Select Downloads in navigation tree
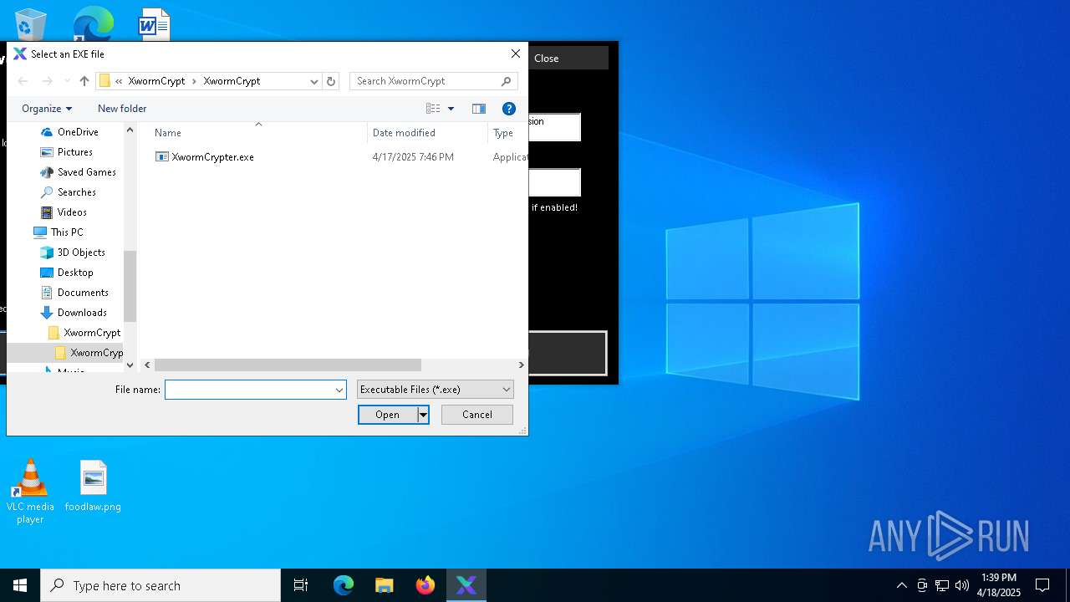 pos(82,313)
